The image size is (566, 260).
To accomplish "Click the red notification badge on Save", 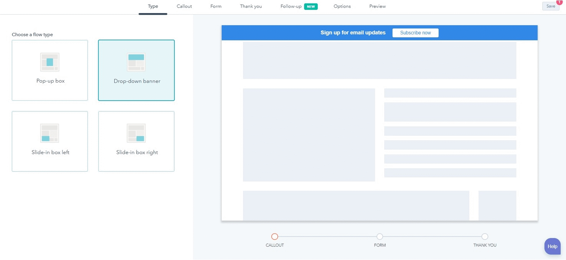I will point(559,2).
